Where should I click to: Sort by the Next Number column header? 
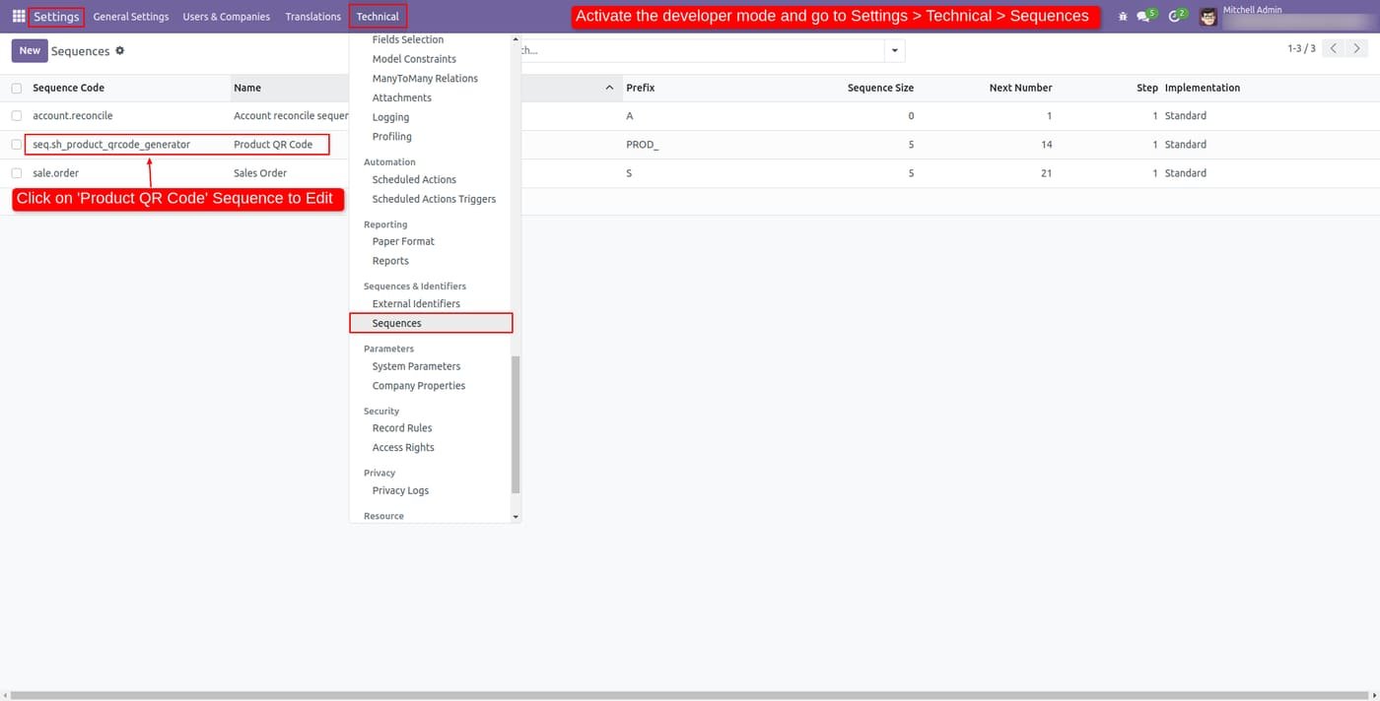(1020, 88)
